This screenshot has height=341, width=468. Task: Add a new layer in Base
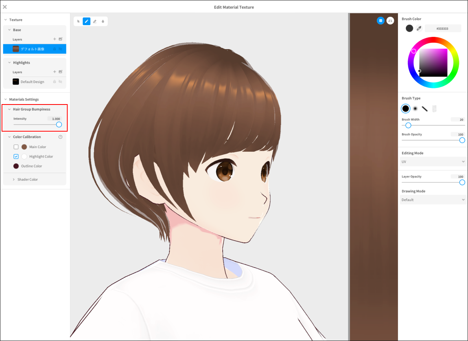tap(55, 39)
